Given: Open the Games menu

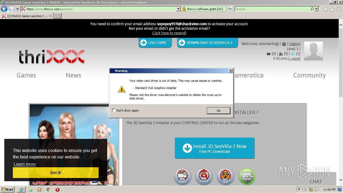Looking at the screenshot, I should [x=26, y=75].
